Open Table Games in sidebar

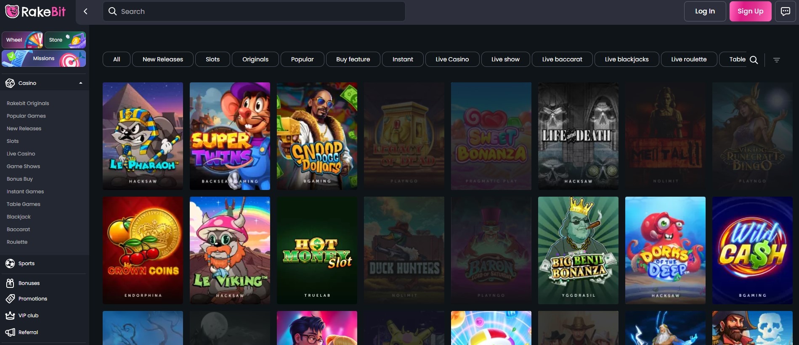[x=24, y=204]
